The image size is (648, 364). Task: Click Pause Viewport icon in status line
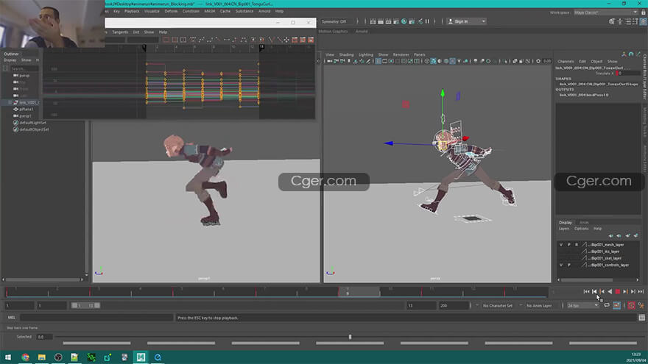click(x=427, y=21)
